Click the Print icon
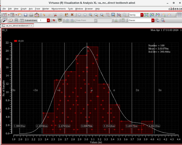The width and height of the screenshot is (182, 145). tap(31, 15)
